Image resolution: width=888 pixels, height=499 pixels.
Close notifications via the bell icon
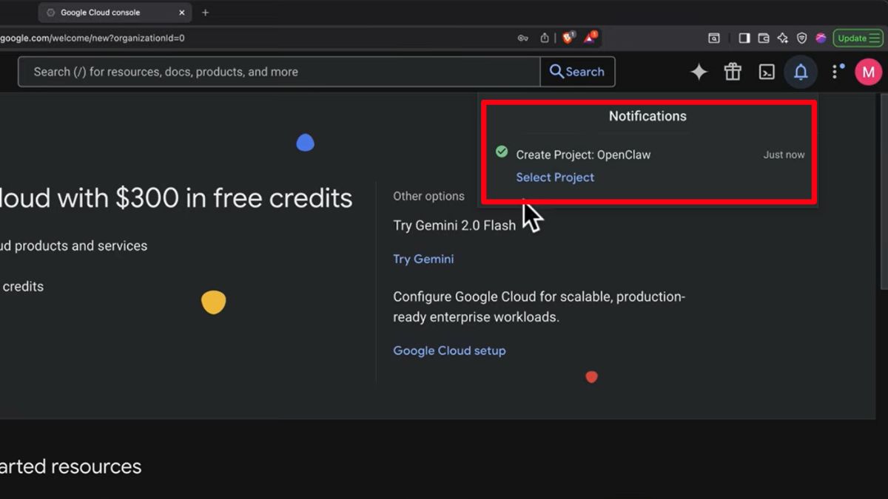click(x=801, y=72)
